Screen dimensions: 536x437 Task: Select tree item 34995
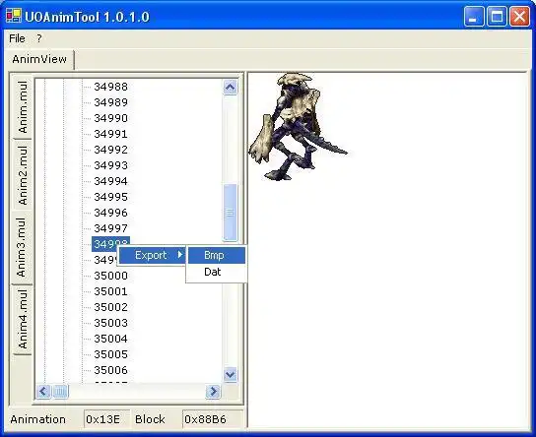tap(110, 197)
